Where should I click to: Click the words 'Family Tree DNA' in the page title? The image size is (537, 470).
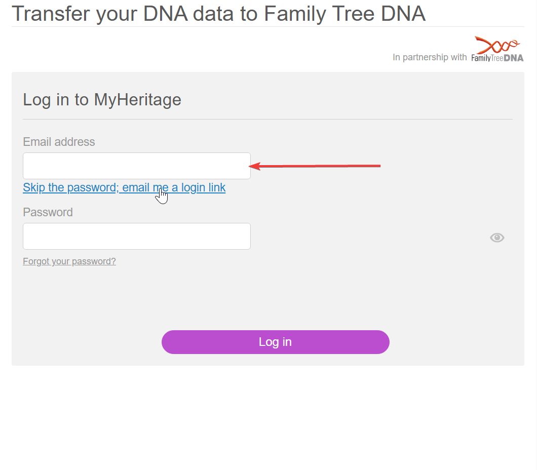tap(344, 14)
